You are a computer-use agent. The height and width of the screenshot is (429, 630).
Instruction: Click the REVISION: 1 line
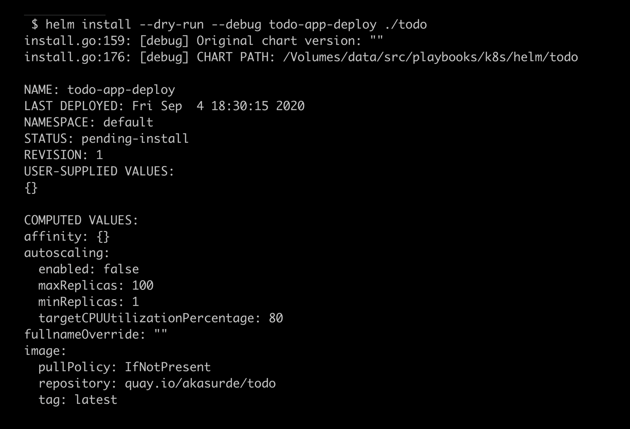coord(63,155)
